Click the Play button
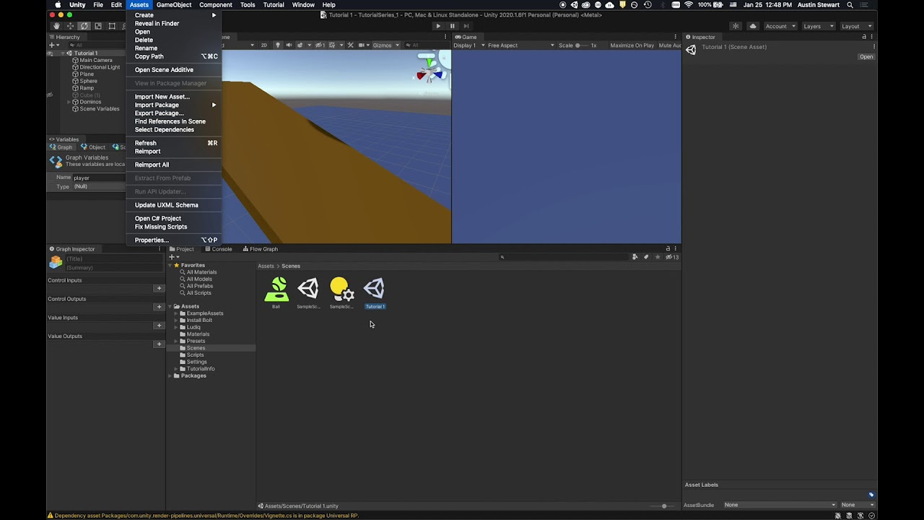 pos(437,26)
